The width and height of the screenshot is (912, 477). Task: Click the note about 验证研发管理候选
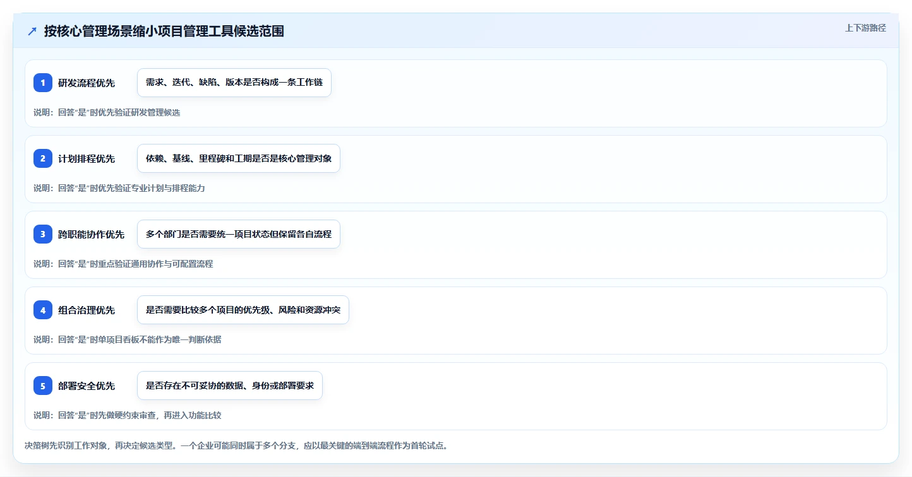click(107, 112)
